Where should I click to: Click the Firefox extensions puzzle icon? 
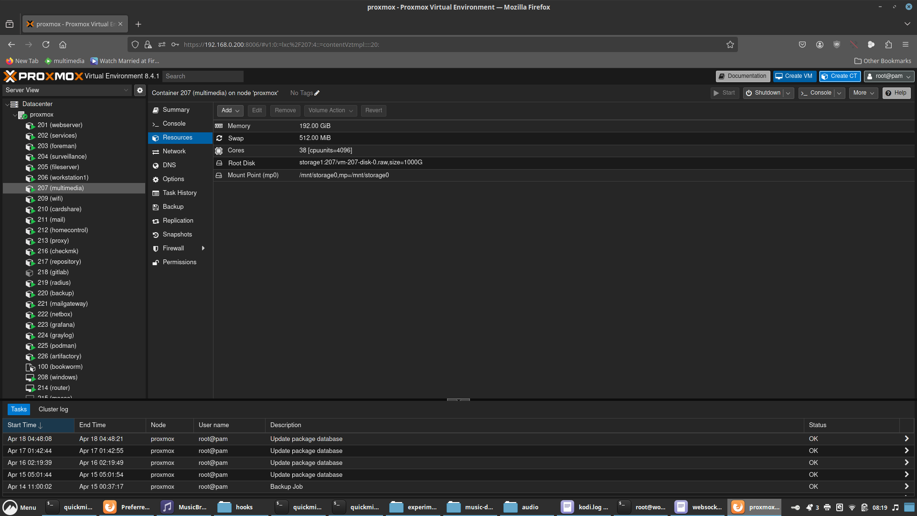[888, 44]
